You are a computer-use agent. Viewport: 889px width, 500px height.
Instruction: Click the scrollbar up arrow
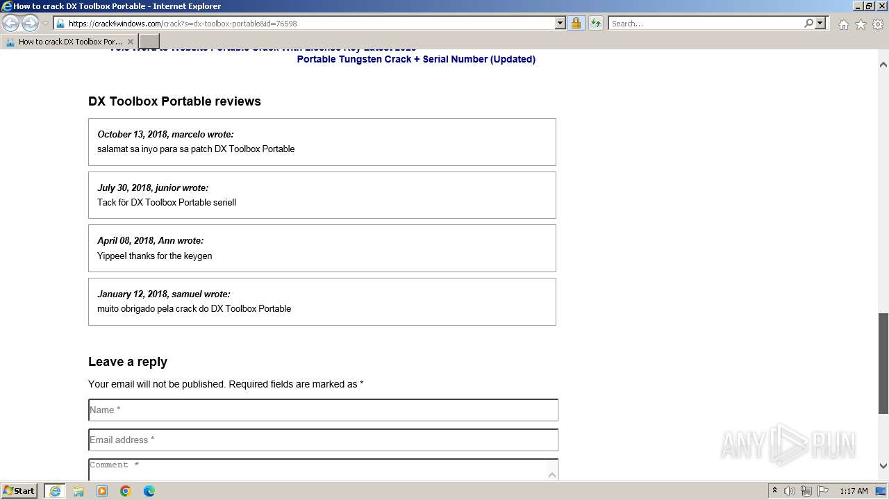[x=883, y=65]
